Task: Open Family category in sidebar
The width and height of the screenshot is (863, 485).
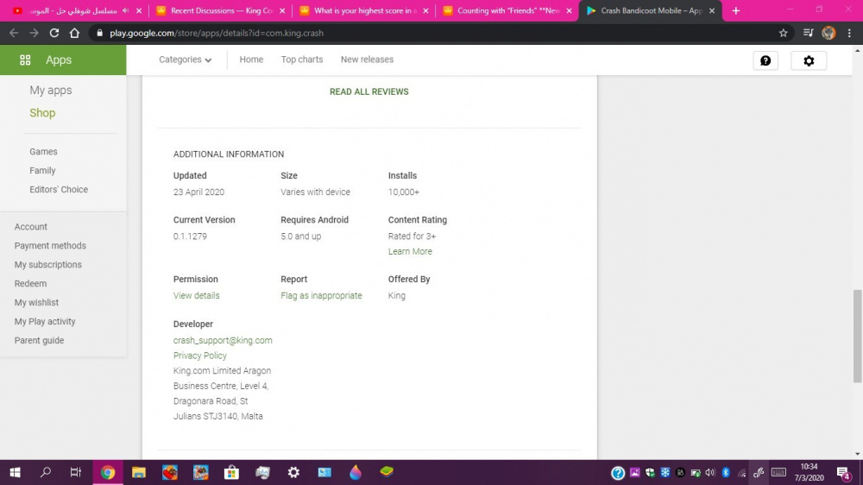Action: point(42,171)
